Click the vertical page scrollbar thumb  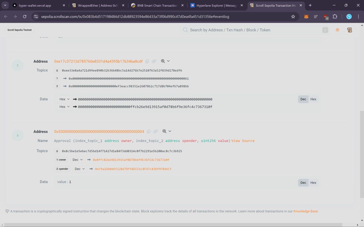point(362,154)
